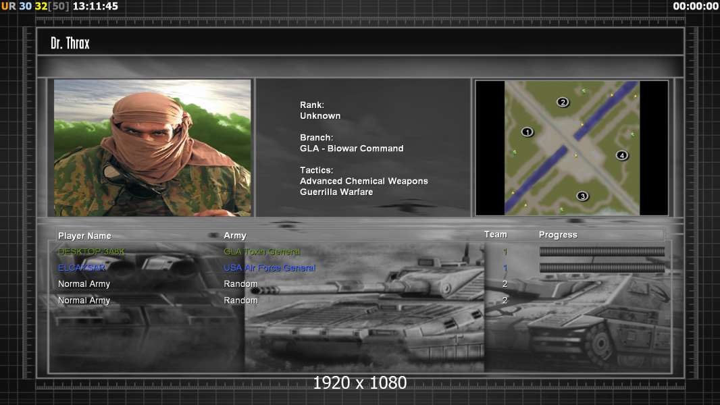Viewport: 720px width, 405px height.
Task: Select player name DESKTOP-3A88
Action: click(91, 251)
